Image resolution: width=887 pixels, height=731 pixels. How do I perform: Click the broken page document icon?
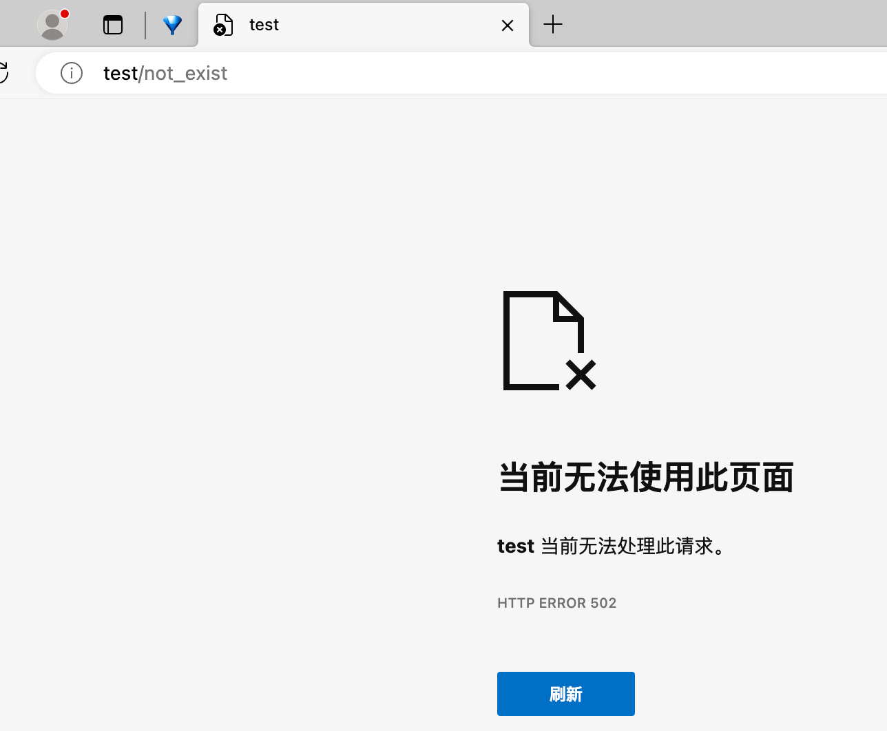tap(549, 341)
